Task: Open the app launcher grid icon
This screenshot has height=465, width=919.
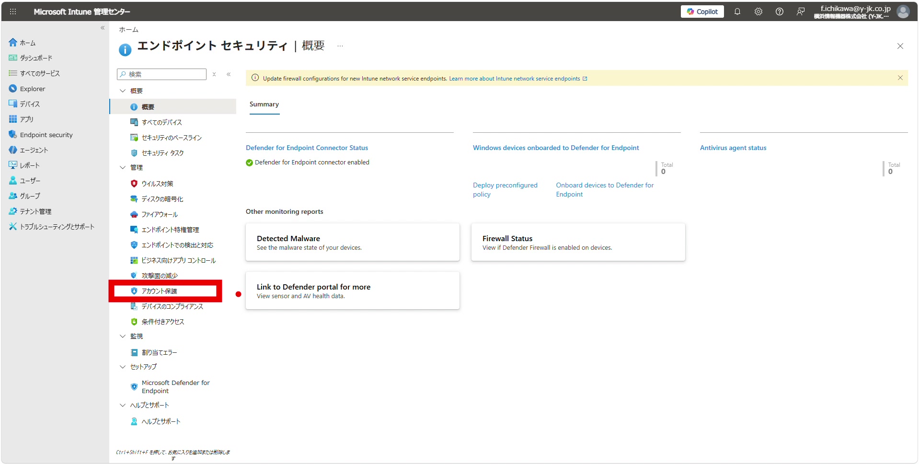Action: tap(13, 12)
